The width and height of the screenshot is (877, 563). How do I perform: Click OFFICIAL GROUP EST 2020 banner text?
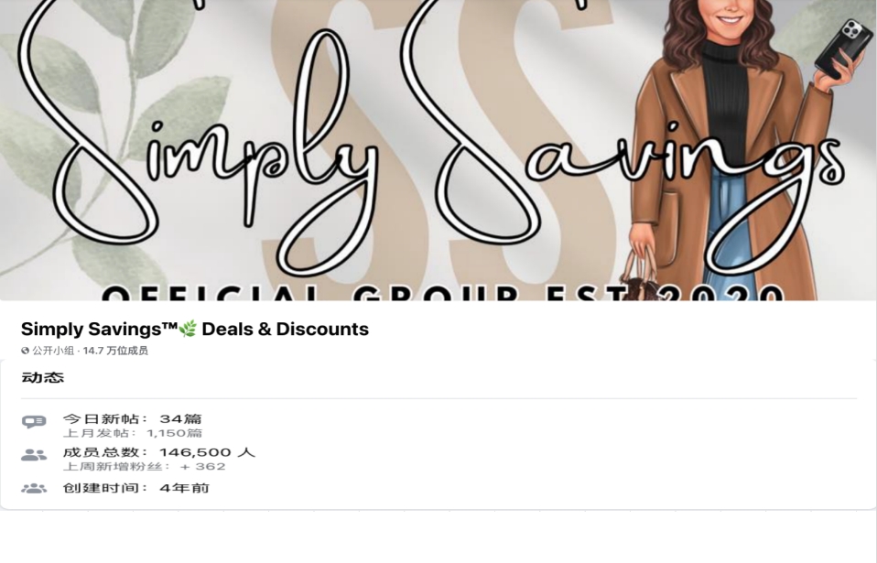442,292
